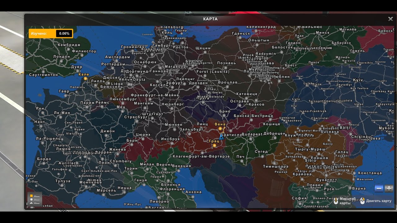Click the Банска-Бистрица city label
Image resolution: width=397 pixels, height=223 pixels.
(253, 116)
